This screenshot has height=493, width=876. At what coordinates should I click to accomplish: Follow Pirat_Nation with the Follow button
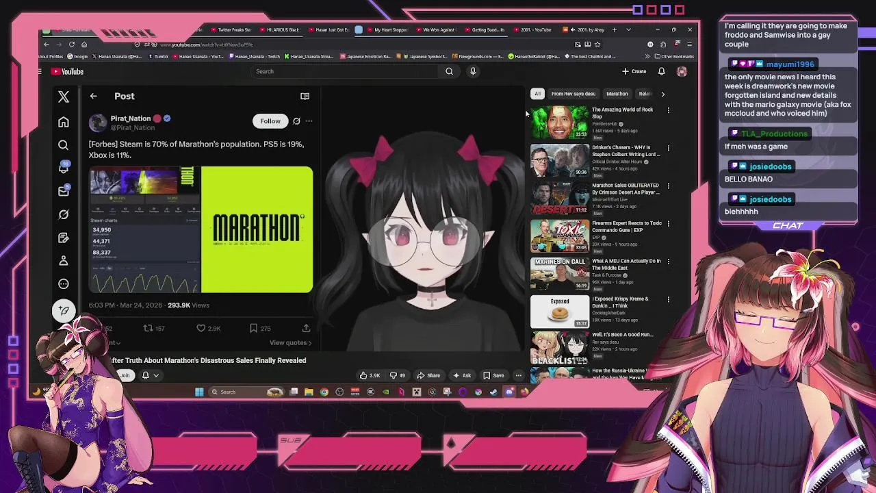(x=270, y=121)
